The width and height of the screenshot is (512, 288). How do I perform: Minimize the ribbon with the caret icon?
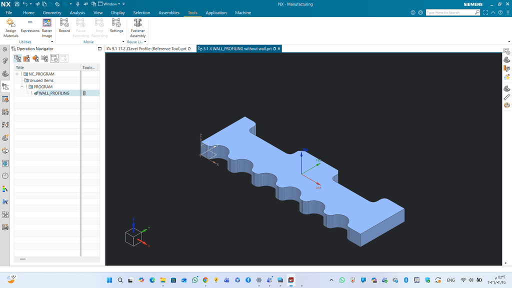coord(493,12)
